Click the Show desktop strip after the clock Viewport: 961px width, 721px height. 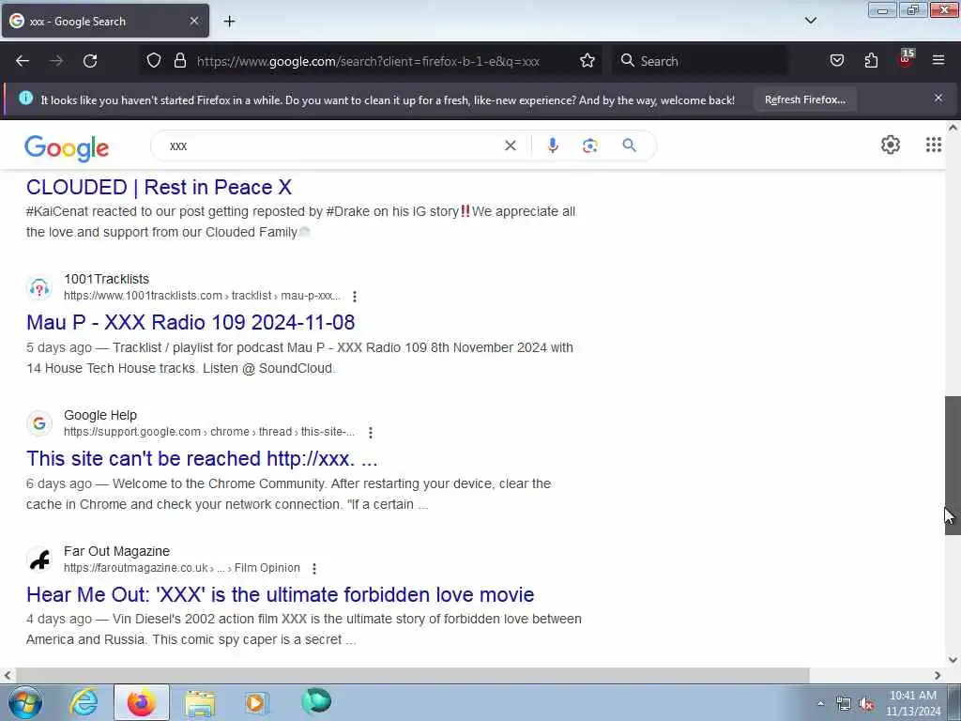coord(954,702)
